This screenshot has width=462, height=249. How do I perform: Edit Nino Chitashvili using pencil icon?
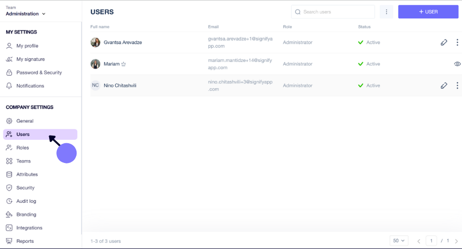(x=444, y=86)
